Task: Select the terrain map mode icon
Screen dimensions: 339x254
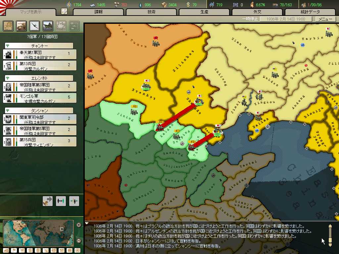Action: (6, 251)
